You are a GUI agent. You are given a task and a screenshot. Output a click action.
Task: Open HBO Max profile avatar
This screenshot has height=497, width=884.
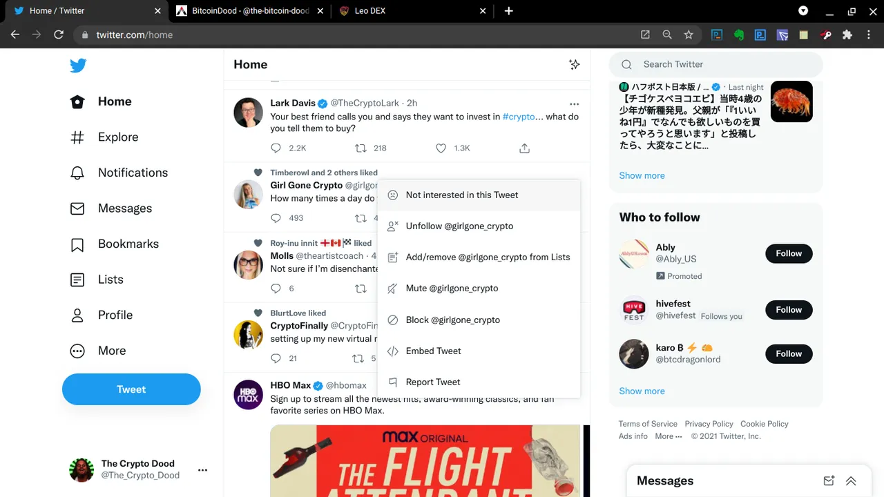point(248,395)
